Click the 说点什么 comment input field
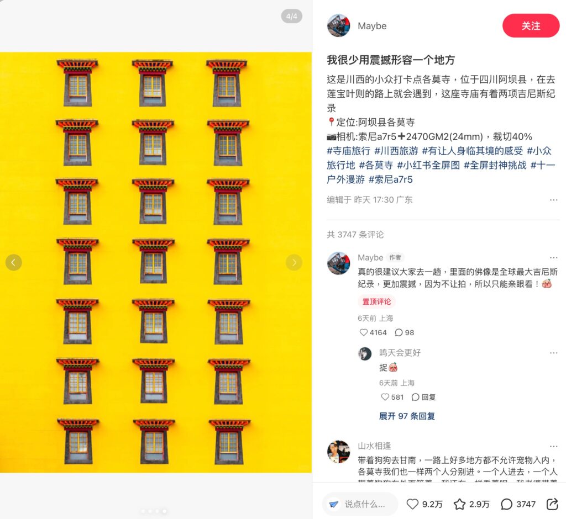Screen dimensions: 566x519 tap(360, 504)
